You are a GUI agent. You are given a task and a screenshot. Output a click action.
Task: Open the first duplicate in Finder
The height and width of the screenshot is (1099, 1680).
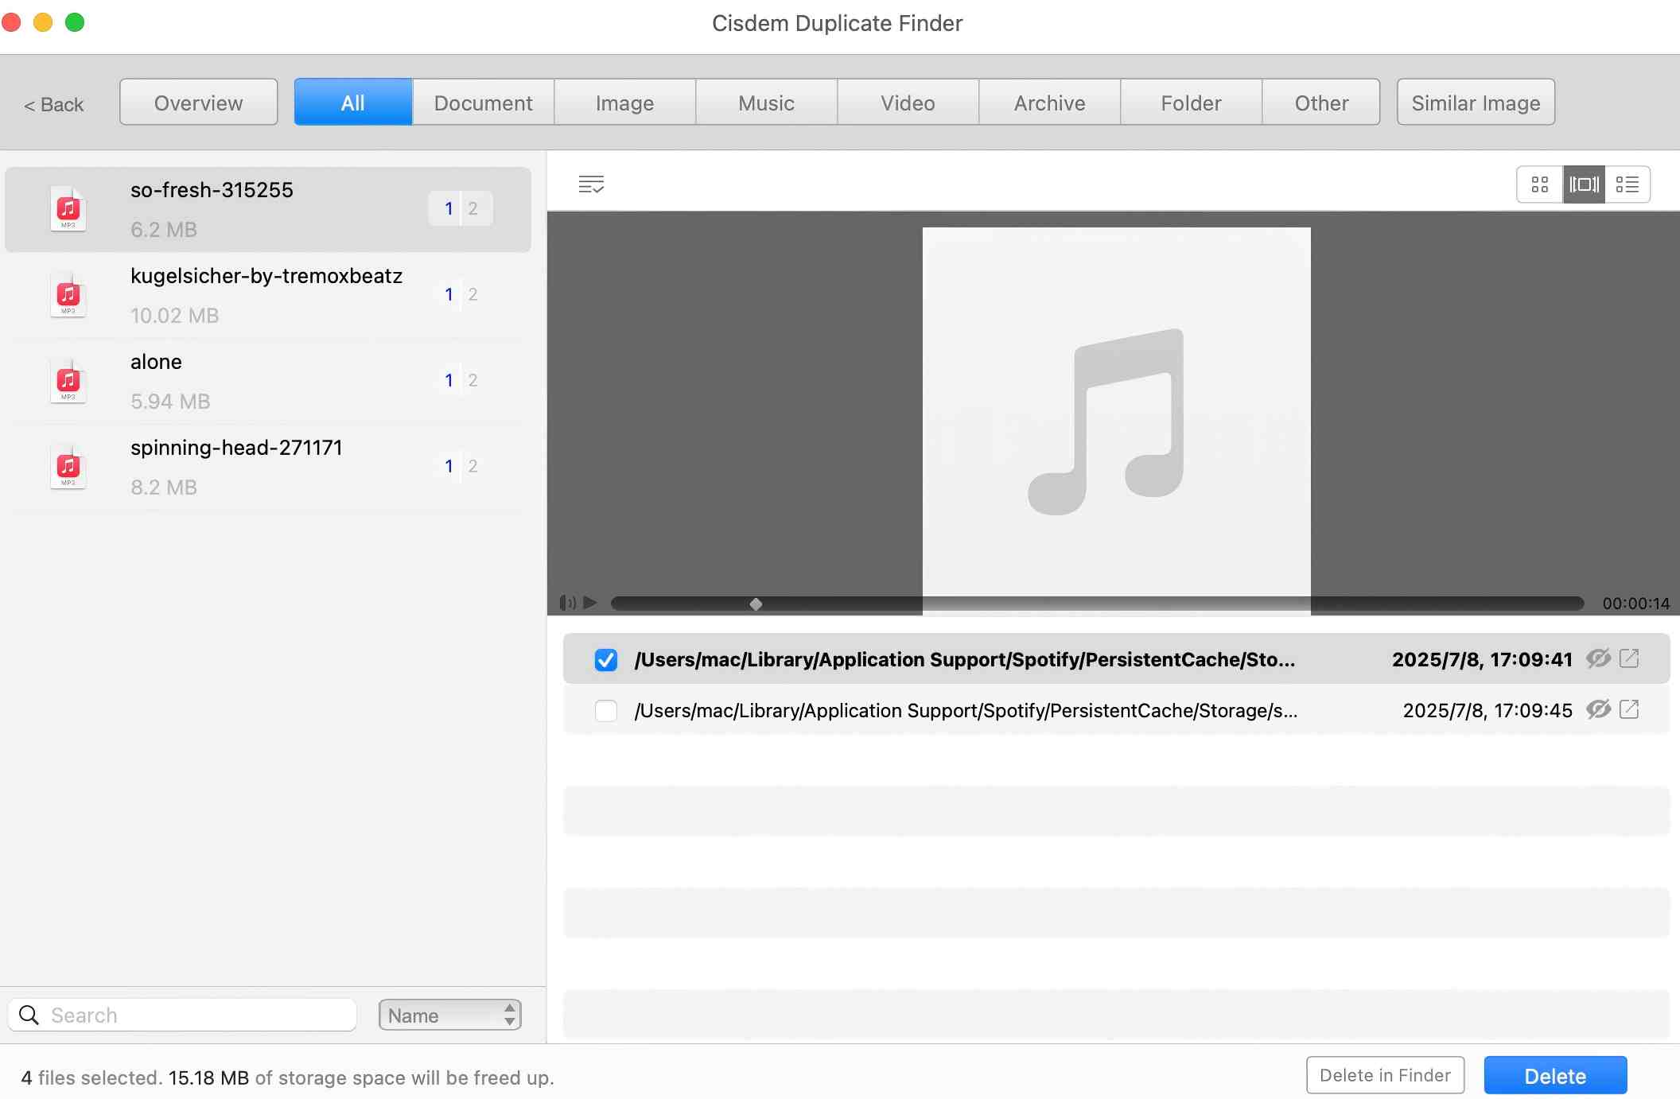[1631, 658]
